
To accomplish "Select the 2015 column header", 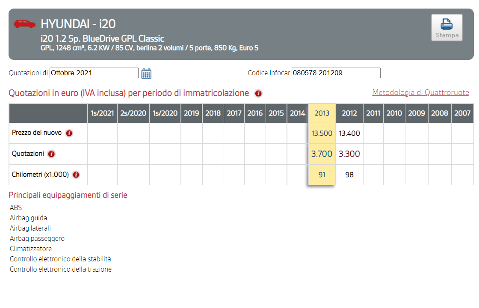I will [x=276, y=113].
